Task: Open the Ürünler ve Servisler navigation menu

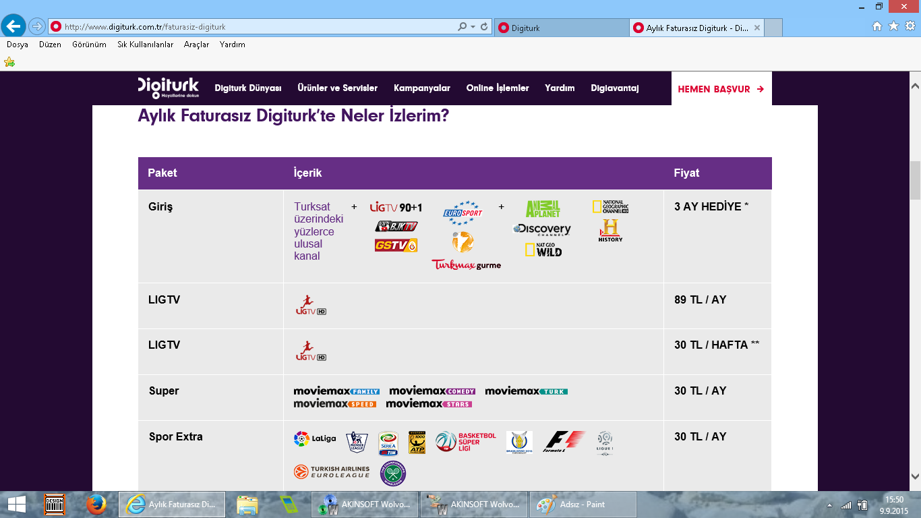Action: tap(338, 88)
